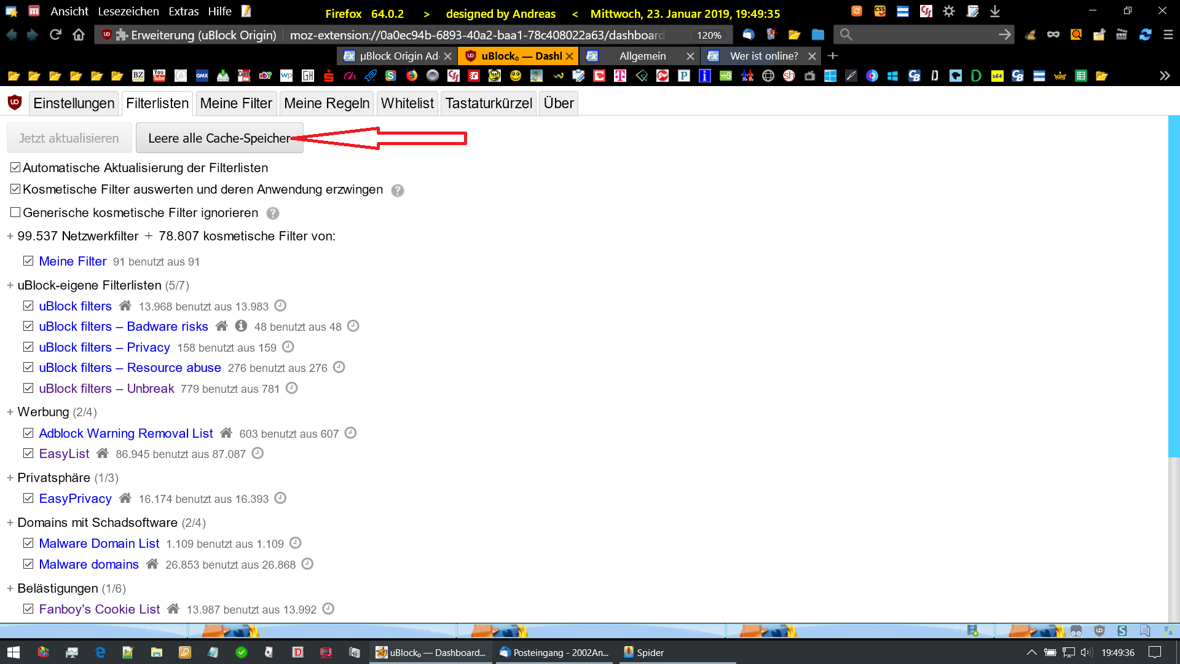Expand the Belästigungen filter group
The height and width of the screenshot is (664, 1180).
pyautogui.click(x=10, y=588)
